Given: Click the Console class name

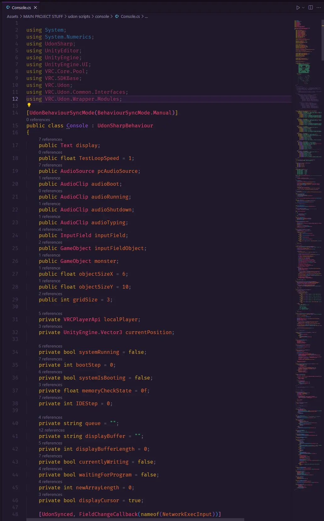Looking at the screenshot, I should (77, 125).
